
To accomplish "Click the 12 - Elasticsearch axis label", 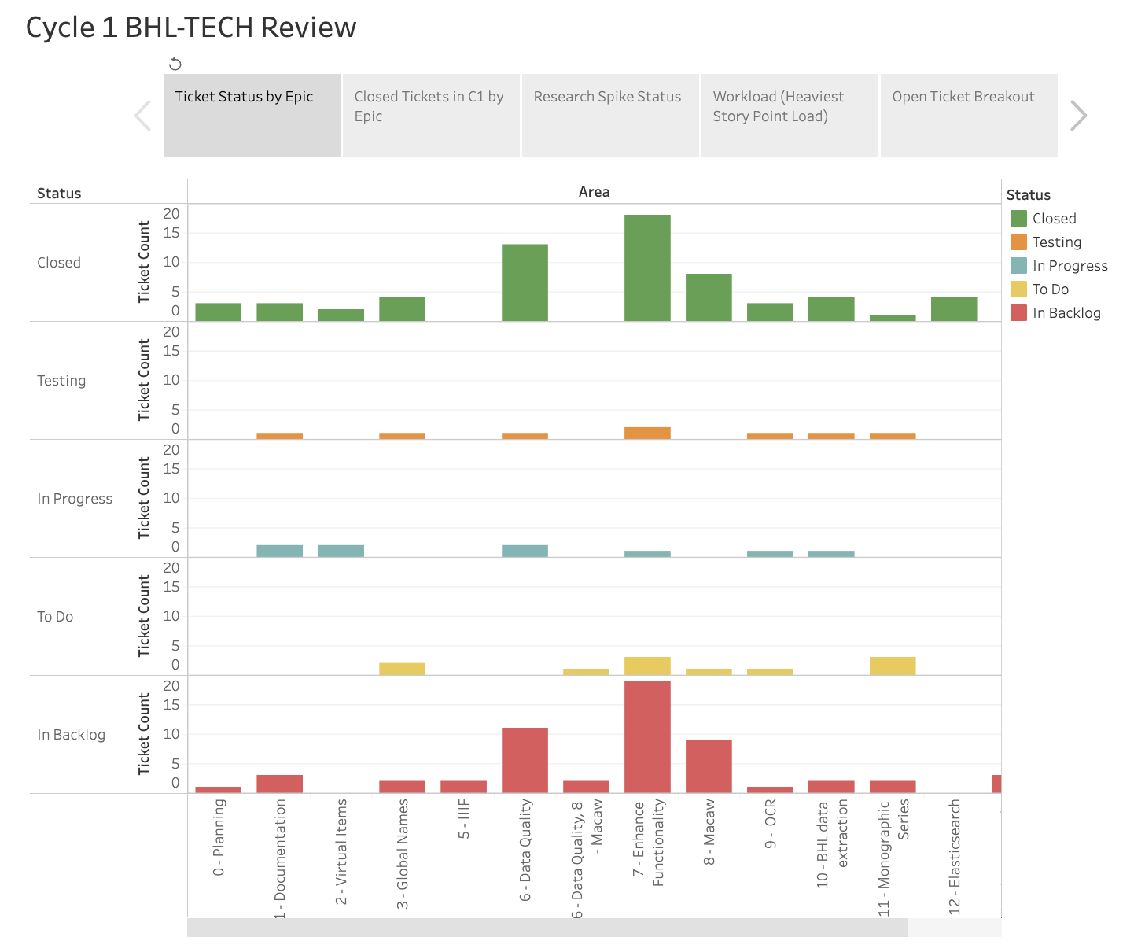I will click(955, 856).
